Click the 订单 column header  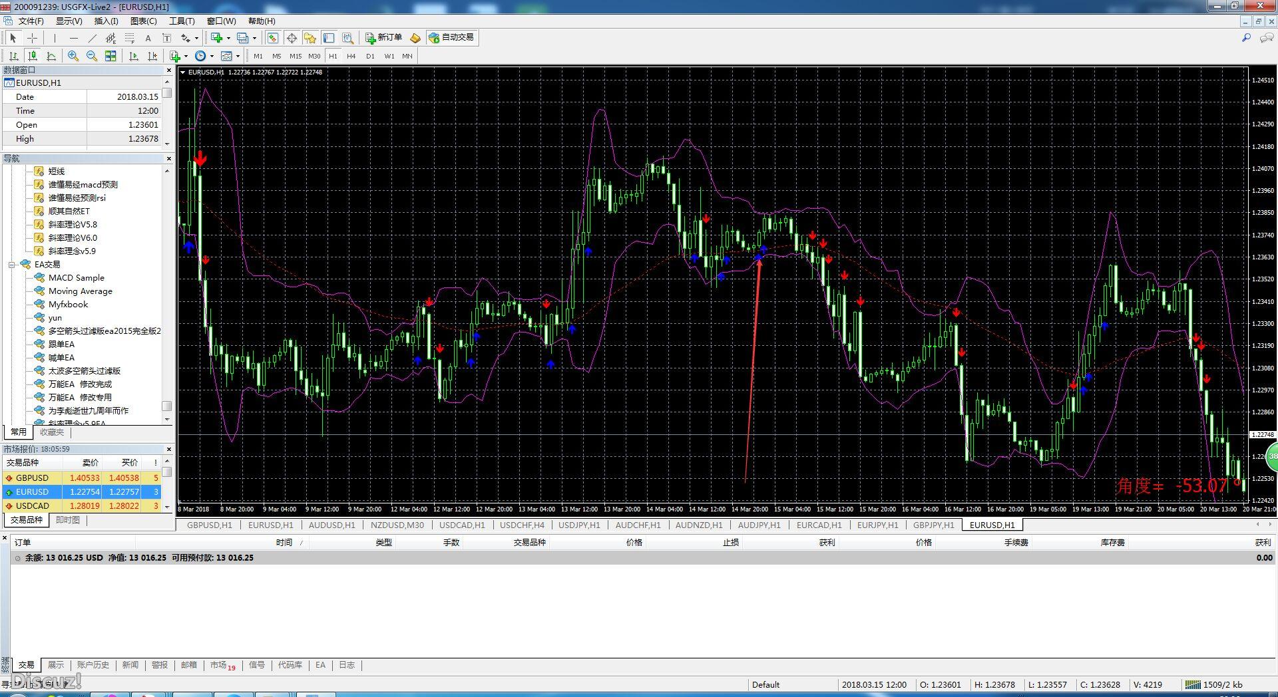click(23, 543)
